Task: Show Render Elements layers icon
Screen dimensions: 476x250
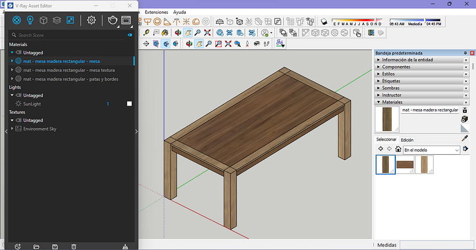Action: [57, 20]
